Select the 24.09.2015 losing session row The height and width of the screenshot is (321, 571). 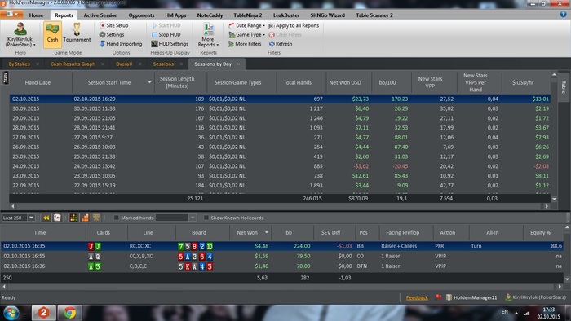coord(280,166)
